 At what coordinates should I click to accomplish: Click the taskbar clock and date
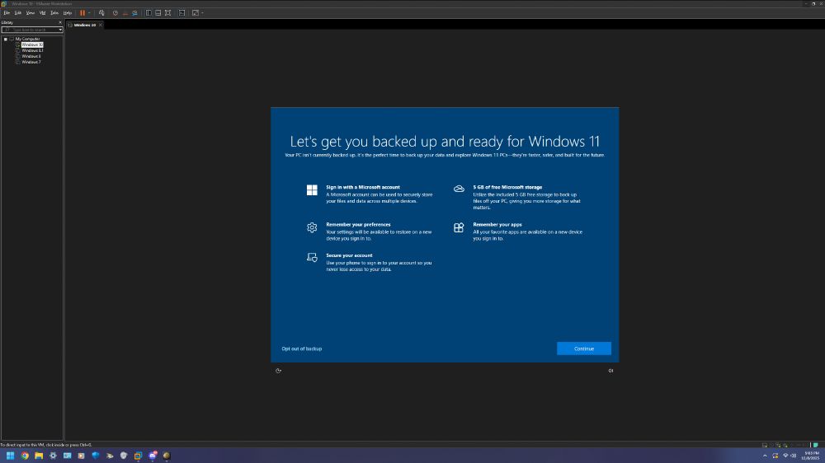coord(811,456)
